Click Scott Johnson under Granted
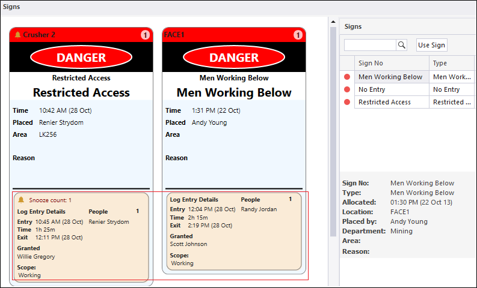The width and height of the screenshot is (477, 288). pos(189,244)
